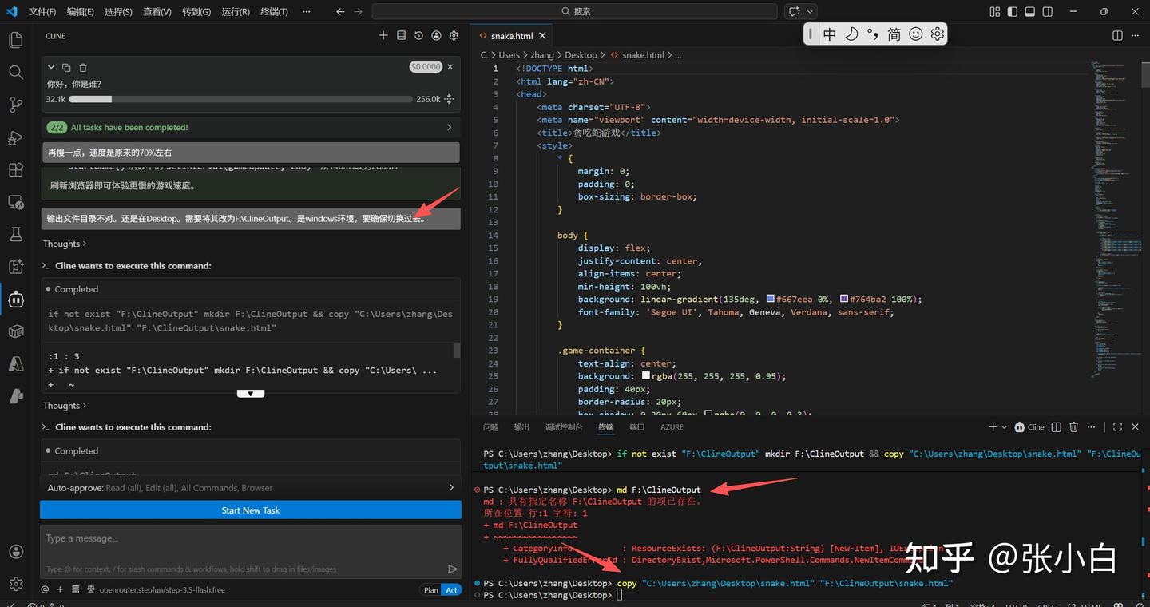Click the openrouter model selector link
1150x607 pixels.
pyautogui.click(x=162, y=590)
